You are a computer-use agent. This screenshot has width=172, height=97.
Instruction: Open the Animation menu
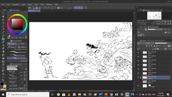click(15, 5)
